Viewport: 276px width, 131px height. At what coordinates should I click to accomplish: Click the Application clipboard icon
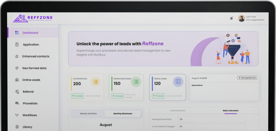click(17, 45)
